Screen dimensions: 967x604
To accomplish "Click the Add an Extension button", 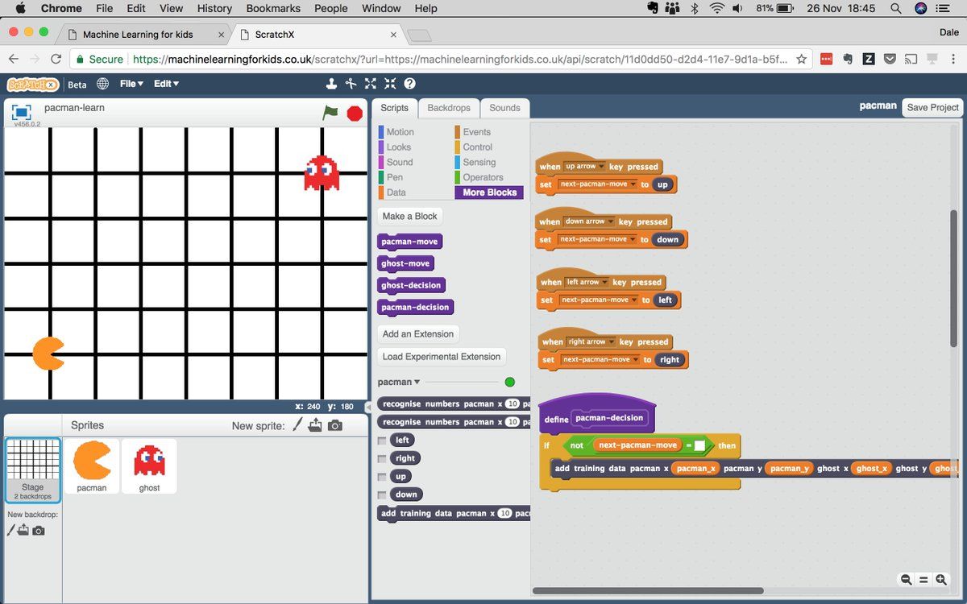I will pos(418,334).
